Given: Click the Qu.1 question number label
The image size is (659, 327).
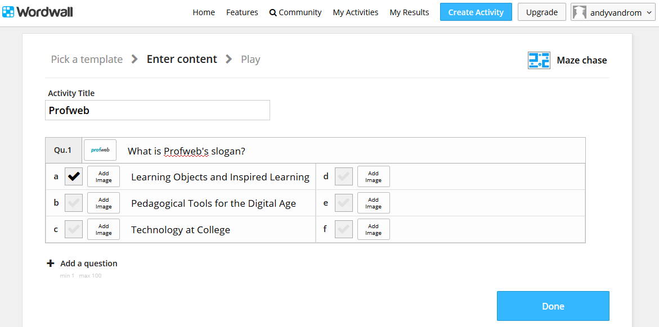Looking at the screenshot, I should coord(63,150).
